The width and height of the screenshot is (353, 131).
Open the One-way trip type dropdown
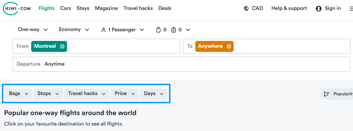click(33, 30)
